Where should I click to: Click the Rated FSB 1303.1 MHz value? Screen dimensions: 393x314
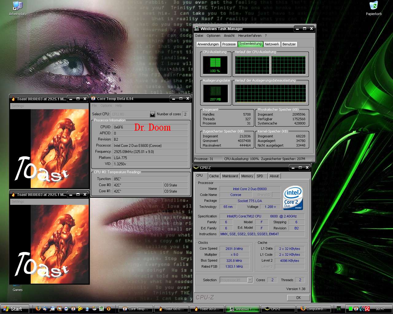[234, 266]
